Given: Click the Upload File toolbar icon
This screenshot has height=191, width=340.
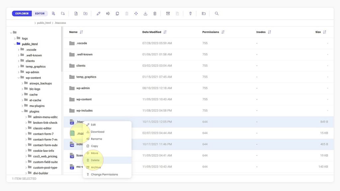Looking at the screenshot, I should pyautogui.click(x=76, y=13).
